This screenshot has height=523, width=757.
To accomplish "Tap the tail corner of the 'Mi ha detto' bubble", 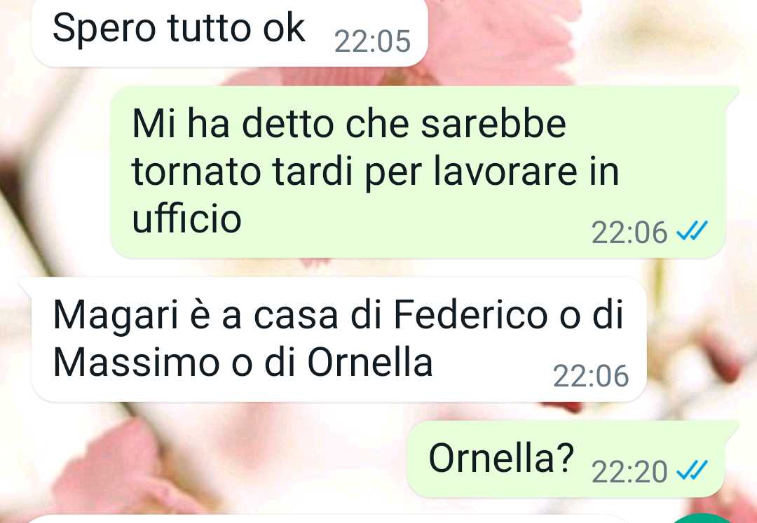I will pyautogui.click(x=731, y=92).
